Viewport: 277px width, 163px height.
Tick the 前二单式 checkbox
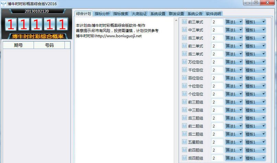(x=184, y=46)
